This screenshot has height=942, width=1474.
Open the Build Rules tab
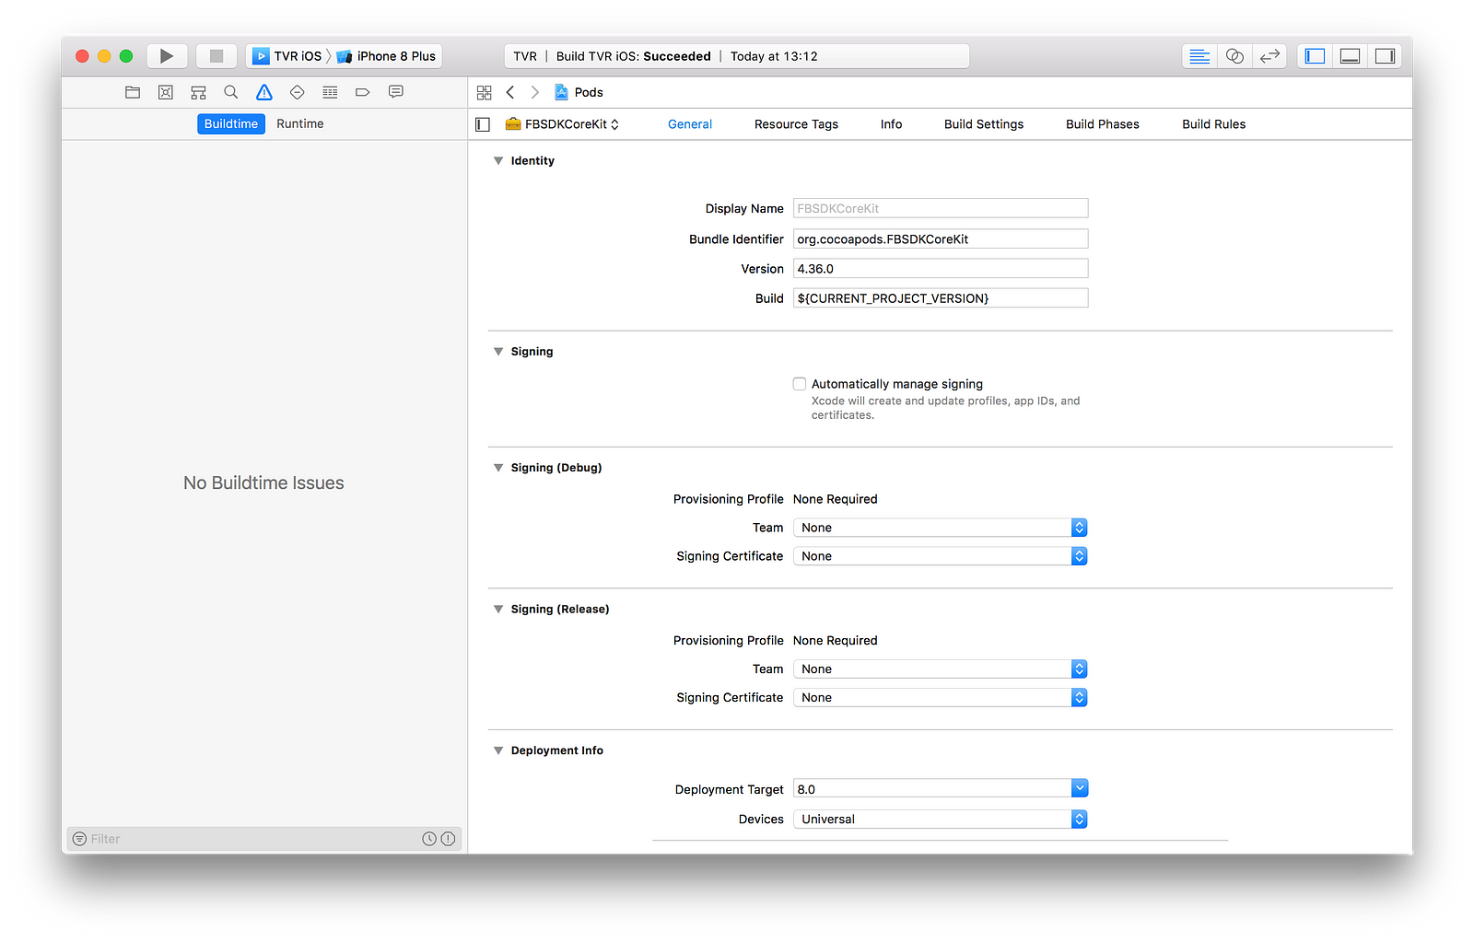1214,124
